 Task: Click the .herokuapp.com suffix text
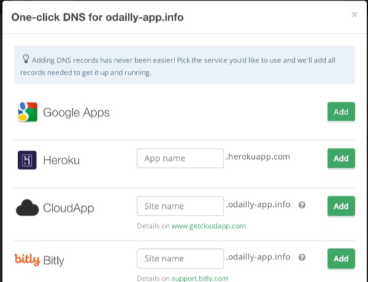pyautogui.click(x=258, y=157)
